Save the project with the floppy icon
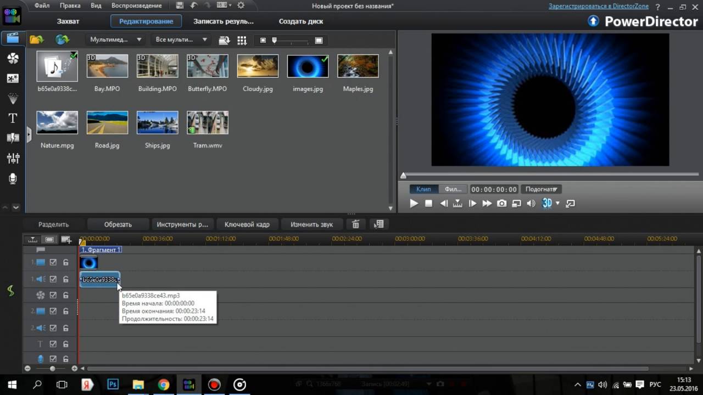Screen dimensions: 703x395 pos(180,5)
